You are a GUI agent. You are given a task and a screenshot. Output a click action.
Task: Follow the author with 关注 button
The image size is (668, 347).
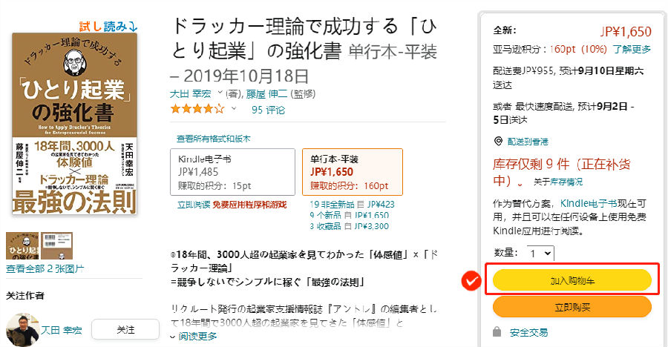tap(125, 329)
